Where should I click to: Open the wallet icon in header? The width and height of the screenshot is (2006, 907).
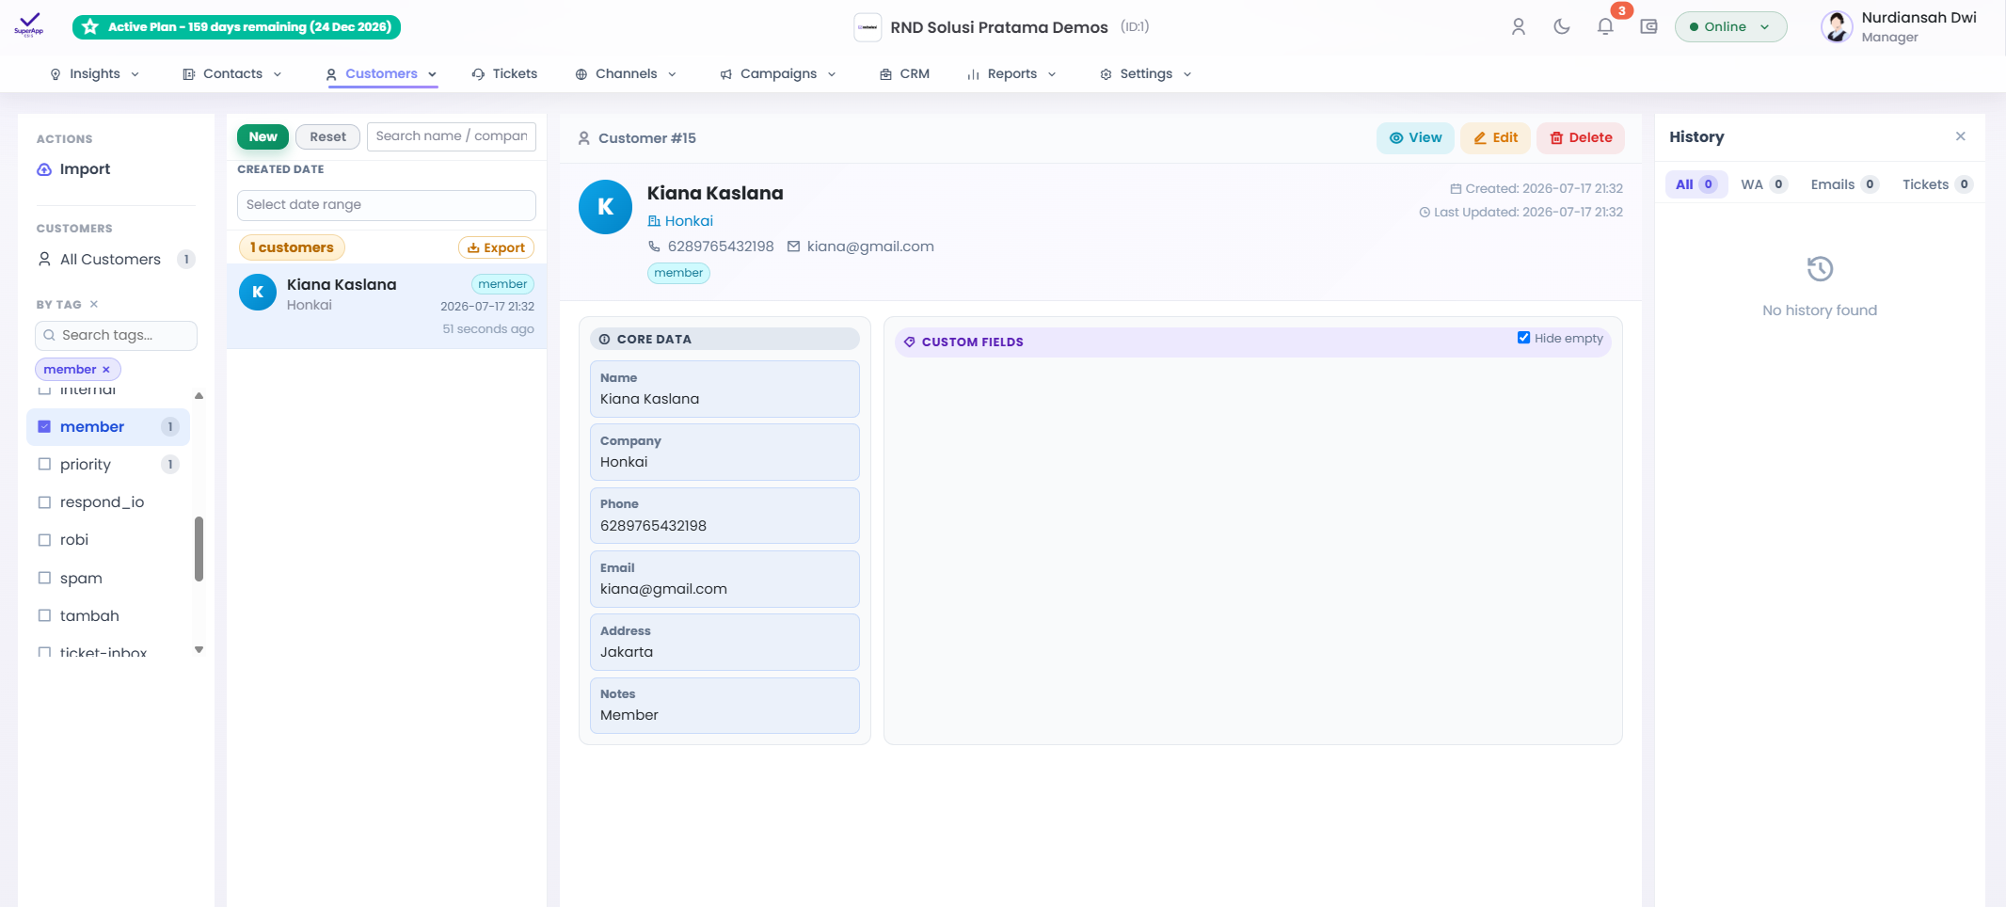point(1648,26)
